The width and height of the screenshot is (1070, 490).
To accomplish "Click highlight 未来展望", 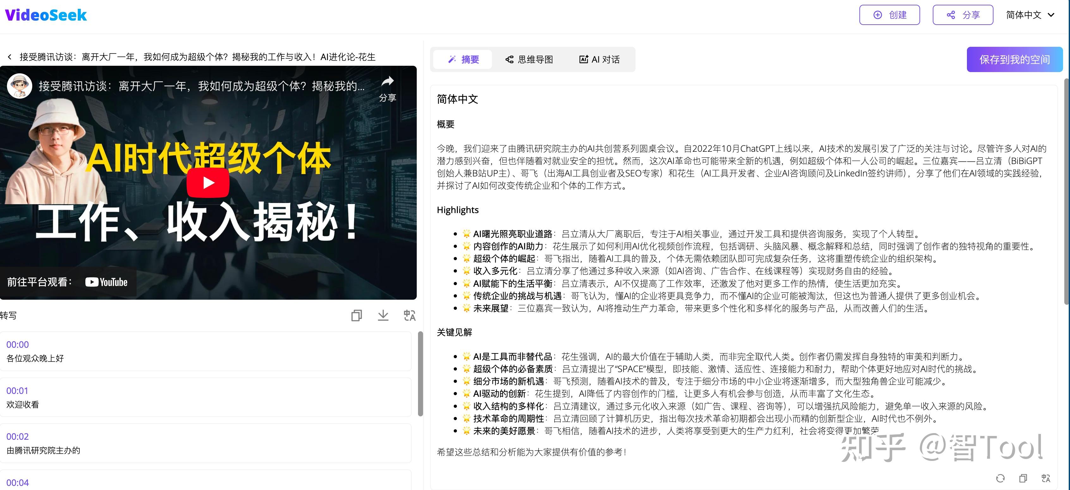I will [491, 309].
